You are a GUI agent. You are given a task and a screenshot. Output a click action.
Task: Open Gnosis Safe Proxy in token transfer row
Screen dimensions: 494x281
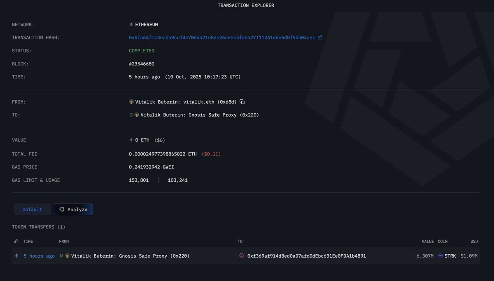130,256
